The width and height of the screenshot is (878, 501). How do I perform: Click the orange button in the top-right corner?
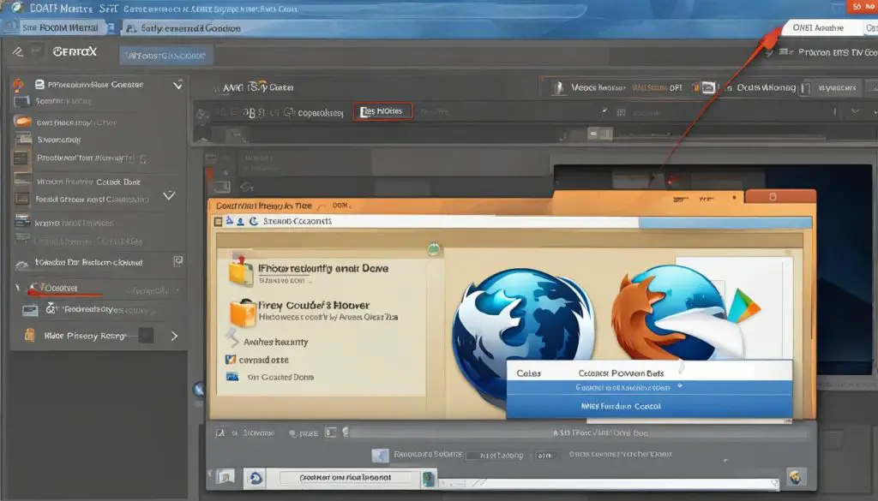coord(863,6)
